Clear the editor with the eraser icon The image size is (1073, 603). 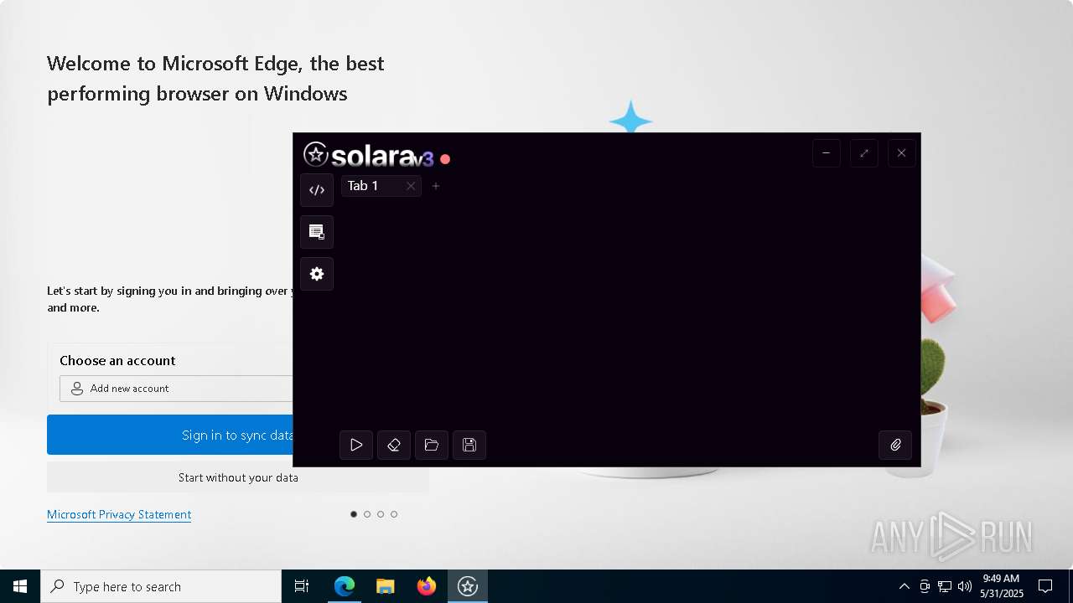[394, 445]
